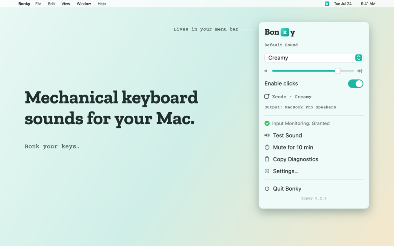The image size is (394, 246).
Task: Open the Help menu
Action: (x=102, y=4)
